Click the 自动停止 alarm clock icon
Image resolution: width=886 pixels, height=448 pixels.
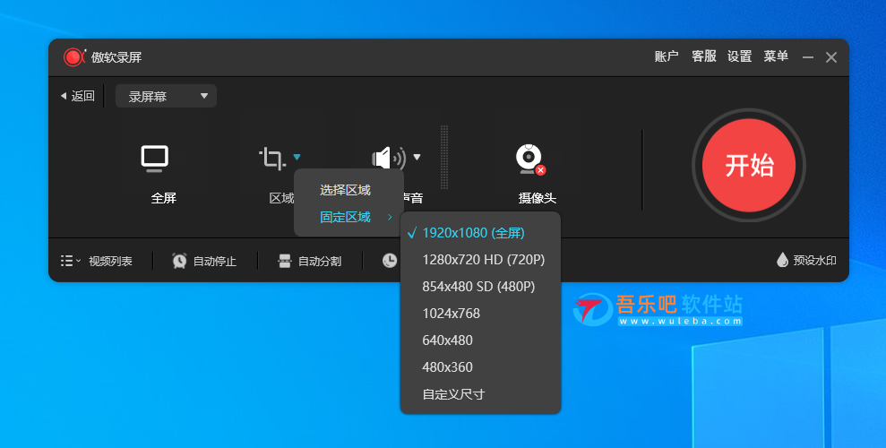pos(180,261)
